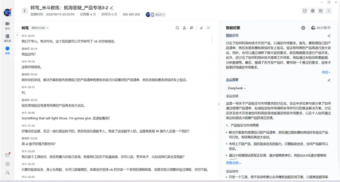Click the globe language icon
The width and height of the screenshot is (340, 182).
[313, 11]
